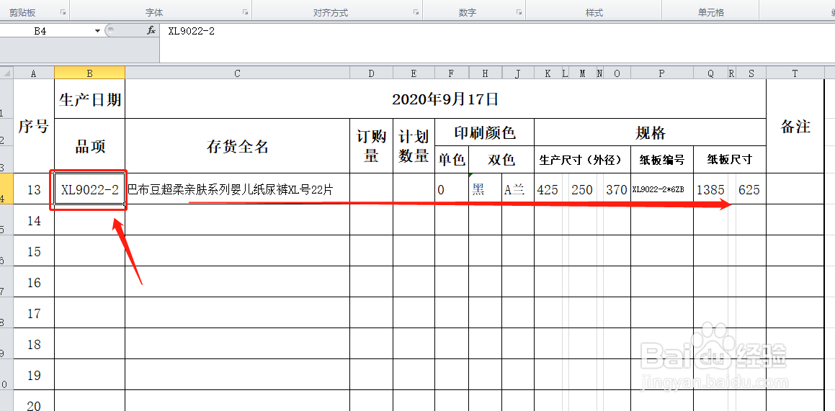
Task: Click the cell with value 250
Action: [582, 189]
